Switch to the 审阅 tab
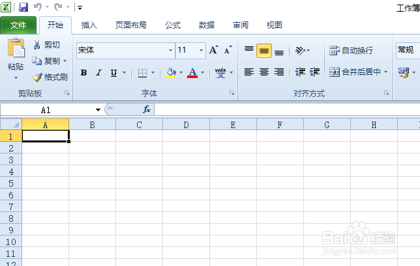The image size is (420, 266). (241, 25)
